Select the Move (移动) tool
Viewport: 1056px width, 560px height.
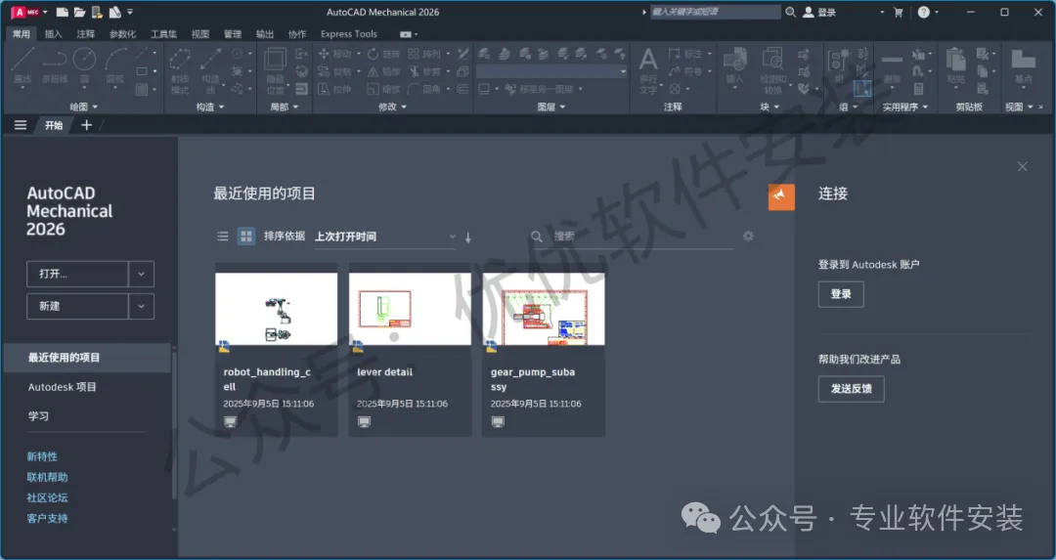(335, 54)
